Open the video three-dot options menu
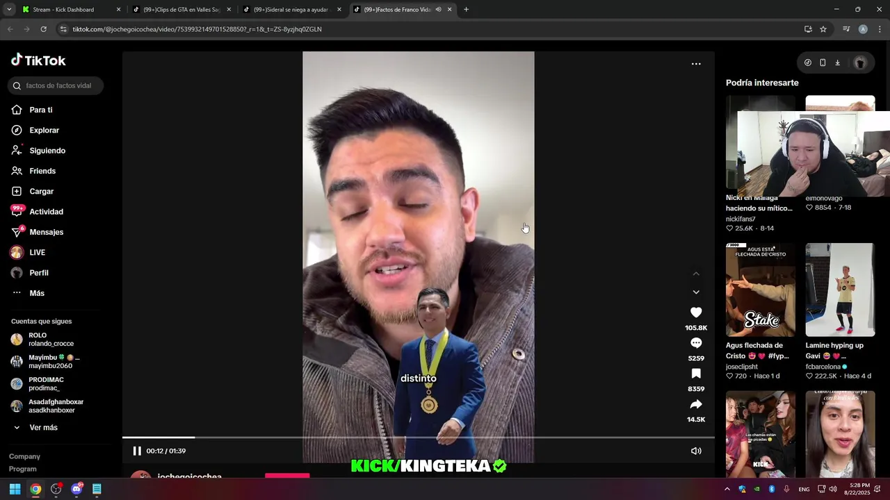This screenshot has height=500, width=890. click(696, 64)
